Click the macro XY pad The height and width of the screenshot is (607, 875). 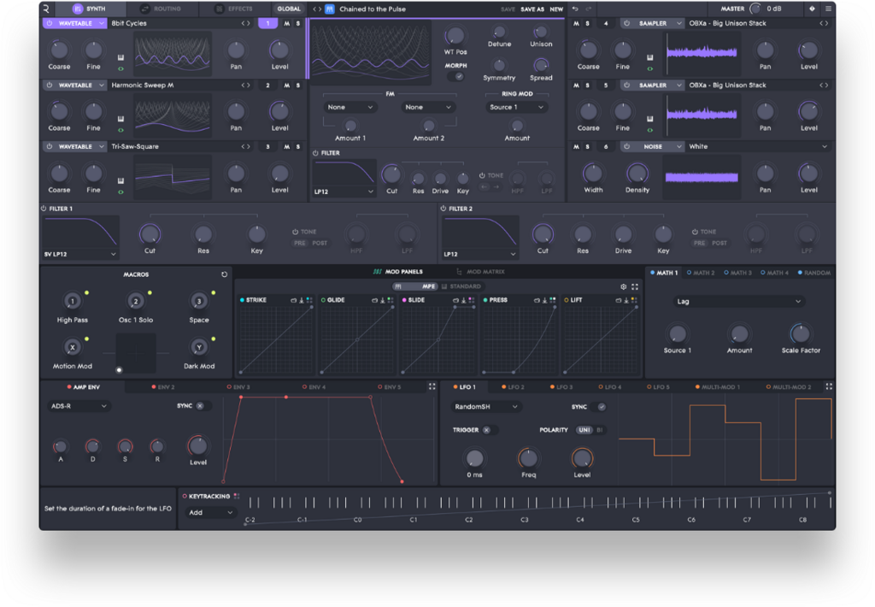136,353
